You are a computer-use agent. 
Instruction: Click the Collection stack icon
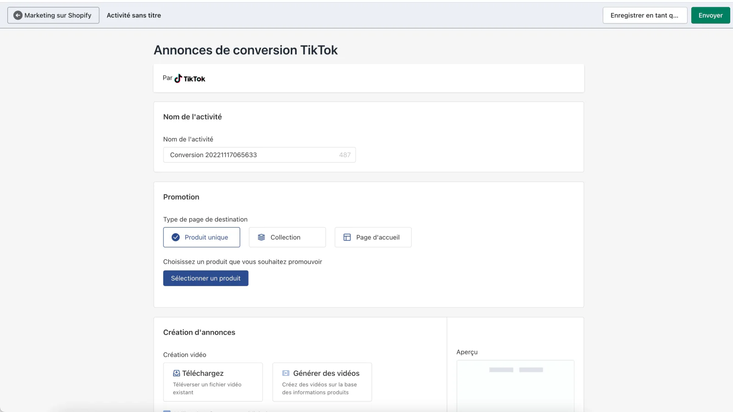(x=261, y=237)
